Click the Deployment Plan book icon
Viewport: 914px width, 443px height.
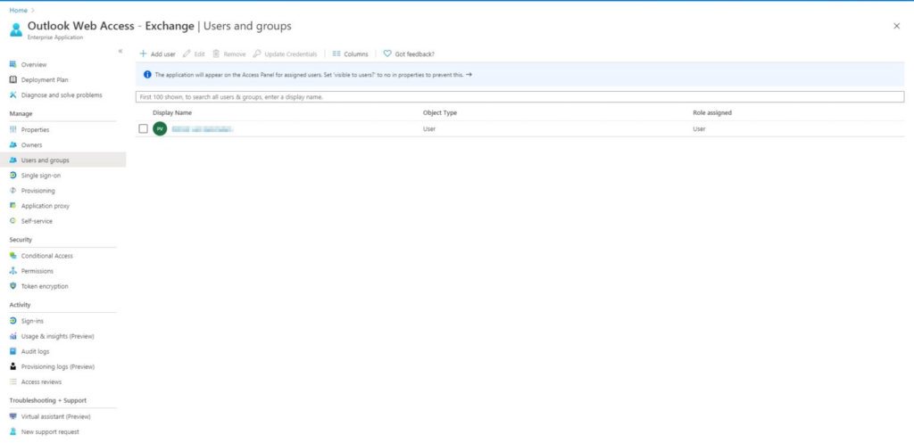coord(12,79)
